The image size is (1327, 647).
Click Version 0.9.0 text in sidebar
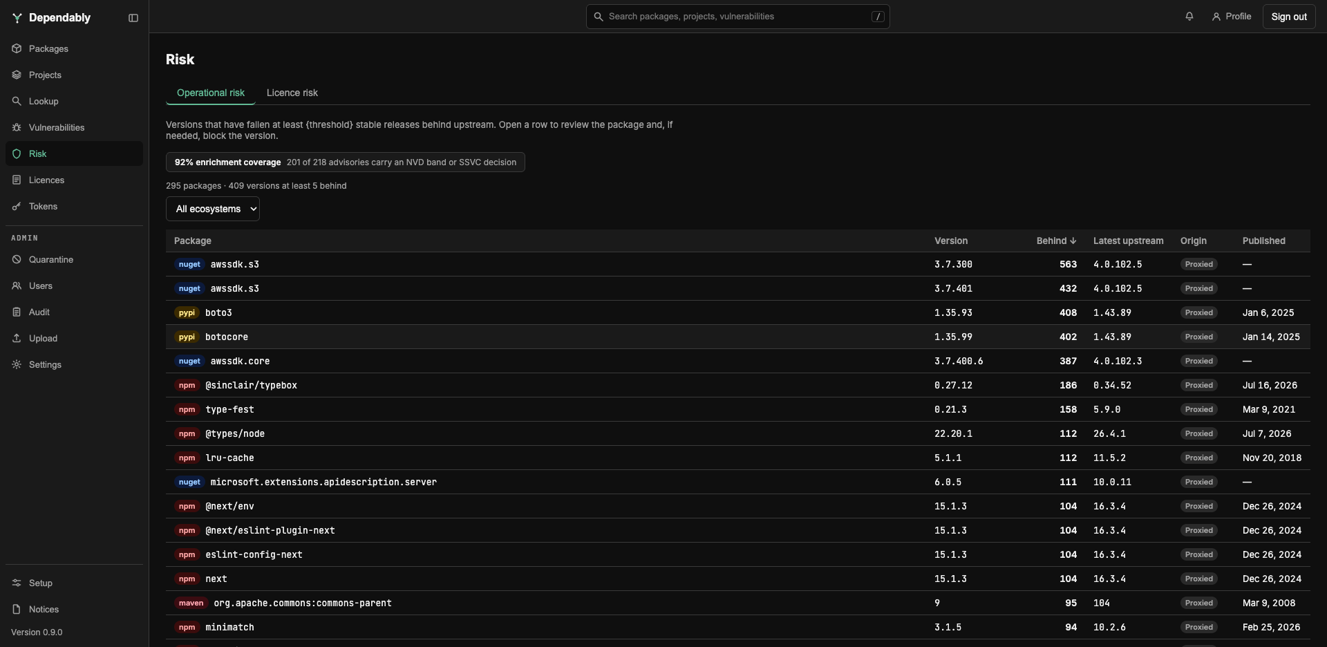[x=37, y=632]
